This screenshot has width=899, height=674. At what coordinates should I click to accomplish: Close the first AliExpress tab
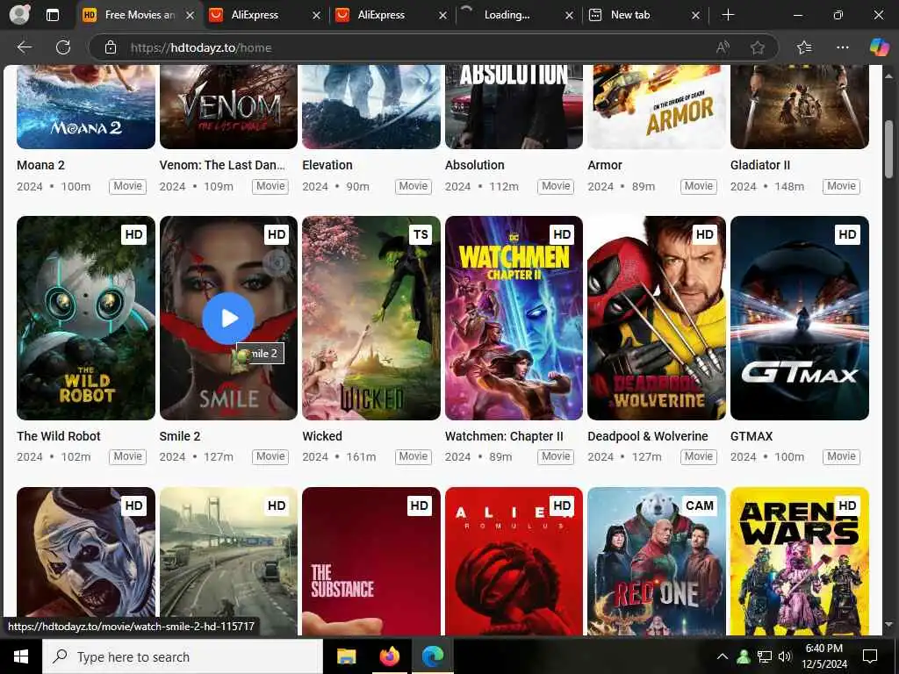316,16
